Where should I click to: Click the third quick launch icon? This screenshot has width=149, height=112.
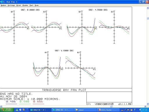(x=24, y=110)
